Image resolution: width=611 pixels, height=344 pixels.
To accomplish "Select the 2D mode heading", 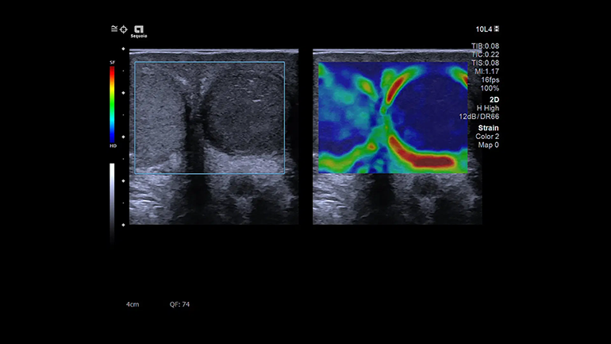I will (x=494, y=99).
